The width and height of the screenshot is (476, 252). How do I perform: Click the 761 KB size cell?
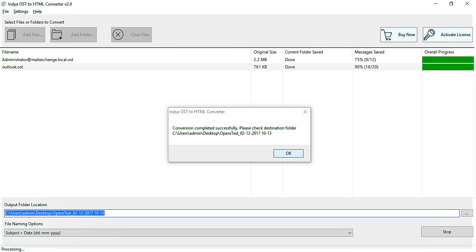[260, 67]
